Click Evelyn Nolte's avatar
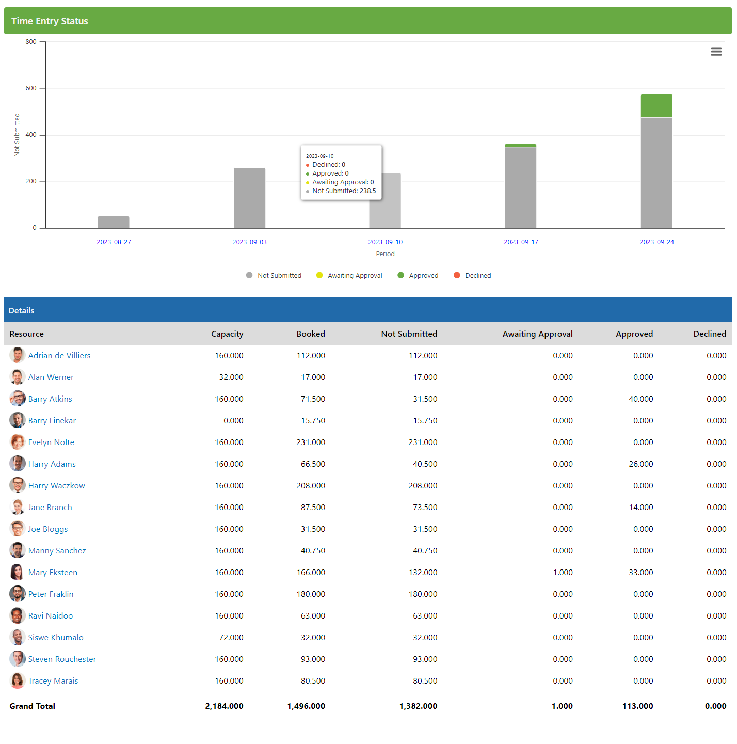737x744 pixels. pyautogui.click(x=17, y=442)
